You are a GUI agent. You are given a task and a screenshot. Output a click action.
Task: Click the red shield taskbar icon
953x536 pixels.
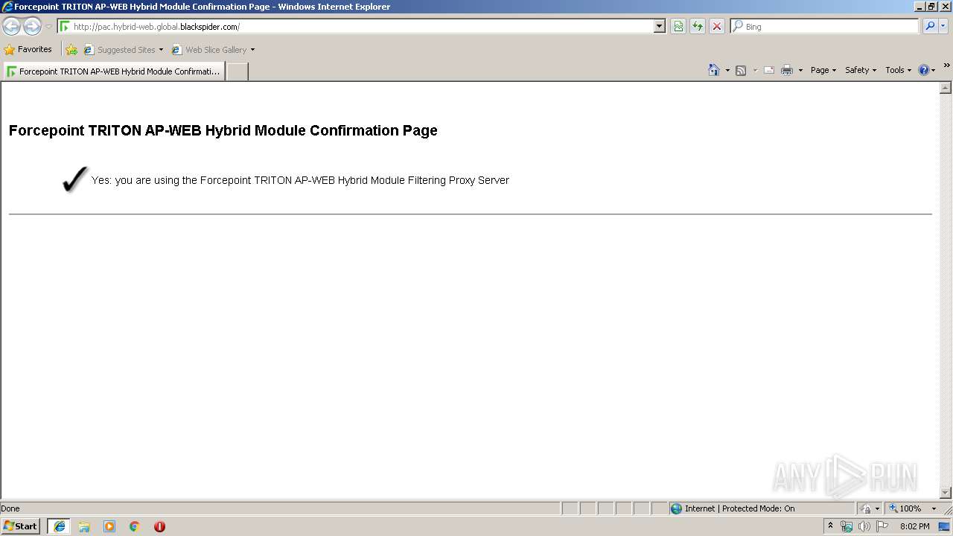coord(159,526)
